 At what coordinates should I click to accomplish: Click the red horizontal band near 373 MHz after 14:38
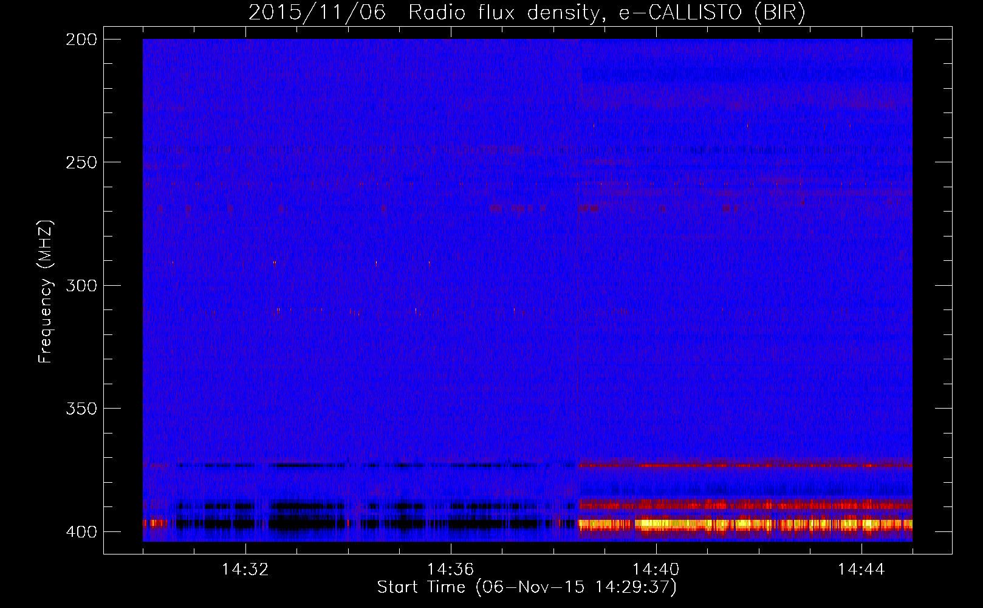[x=745, y=465]
